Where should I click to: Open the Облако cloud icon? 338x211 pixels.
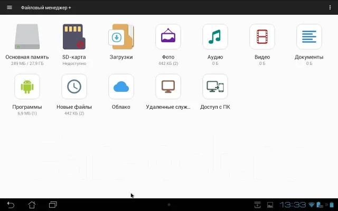tap(121, 87)
